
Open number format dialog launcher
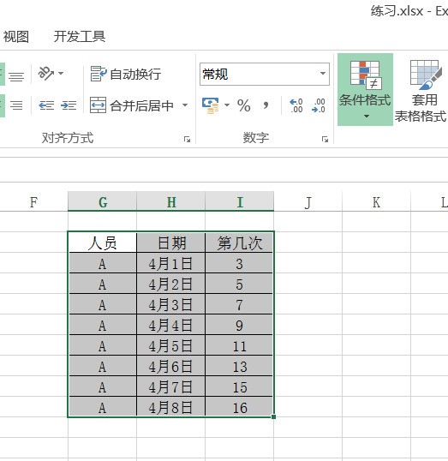click(325, 140)
